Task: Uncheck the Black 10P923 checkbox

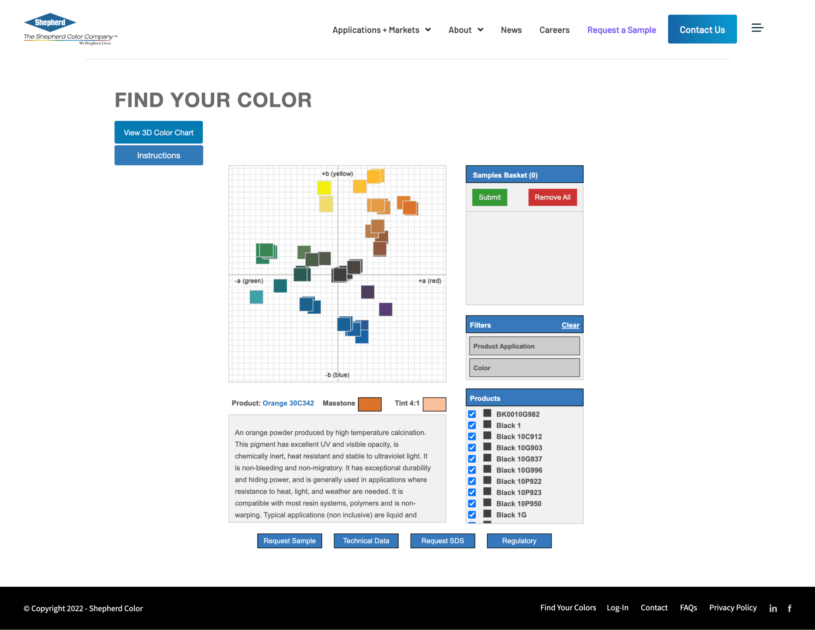Action: (472, 492)
